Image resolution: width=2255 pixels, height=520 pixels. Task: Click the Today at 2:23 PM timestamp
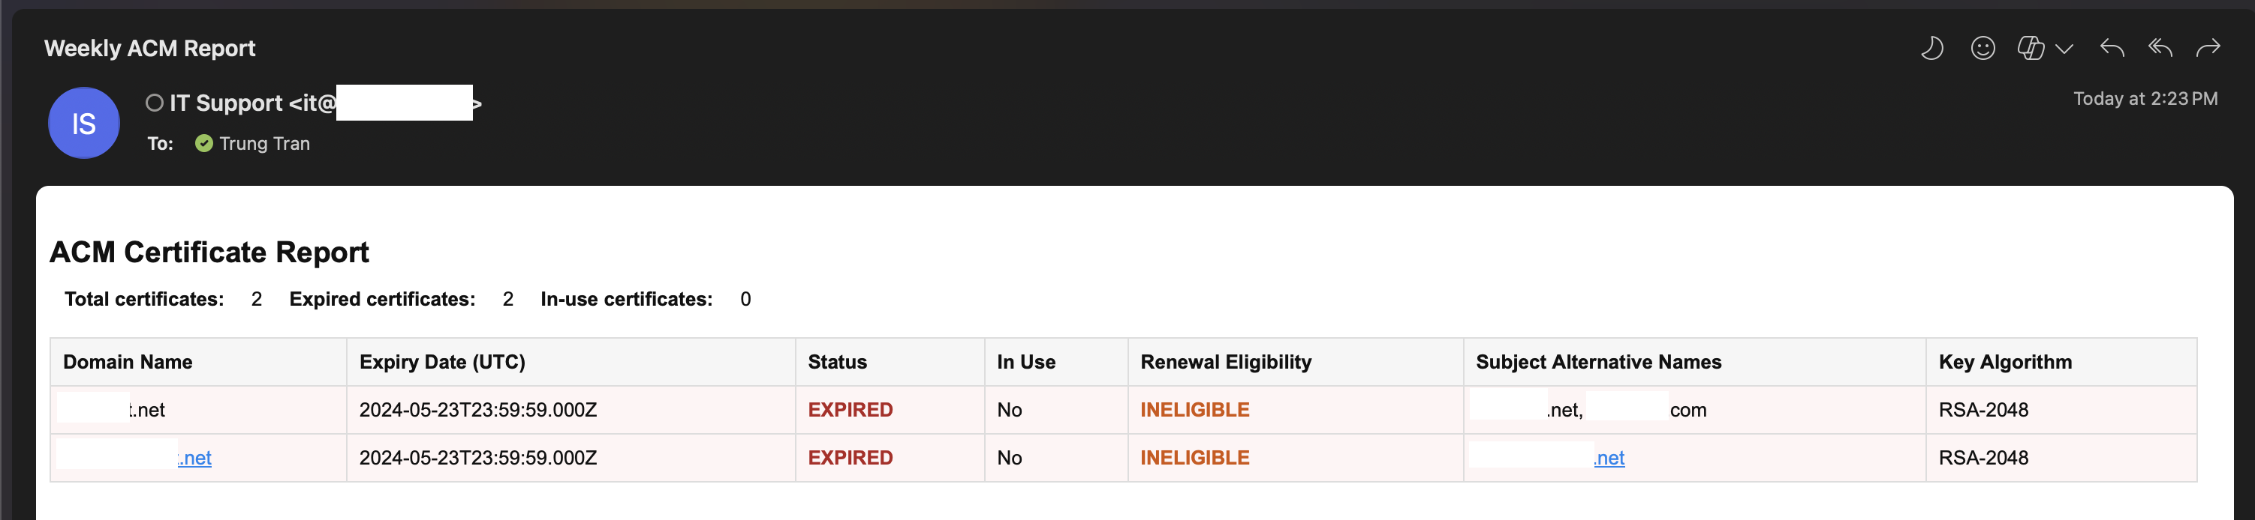(x=2145, y=99)
